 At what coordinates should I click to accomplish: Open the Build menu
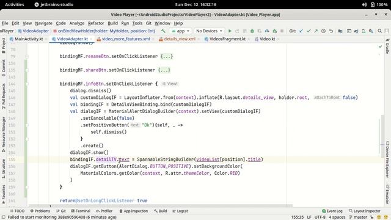[112, 23]
